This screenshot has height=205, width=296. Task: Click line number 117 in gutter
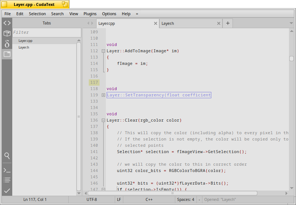[94, 82]
